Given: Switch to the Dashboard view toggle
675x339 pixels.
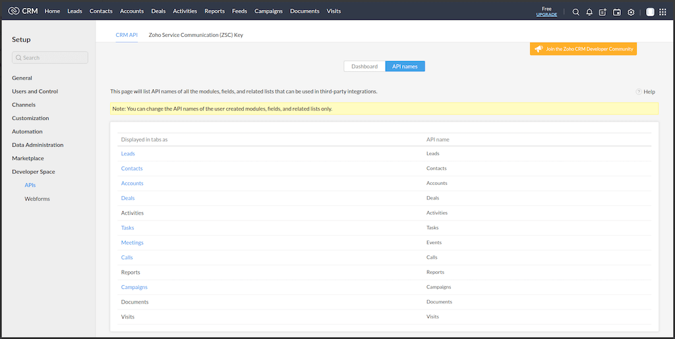Looking at the screenshot, I should [365, 66].
